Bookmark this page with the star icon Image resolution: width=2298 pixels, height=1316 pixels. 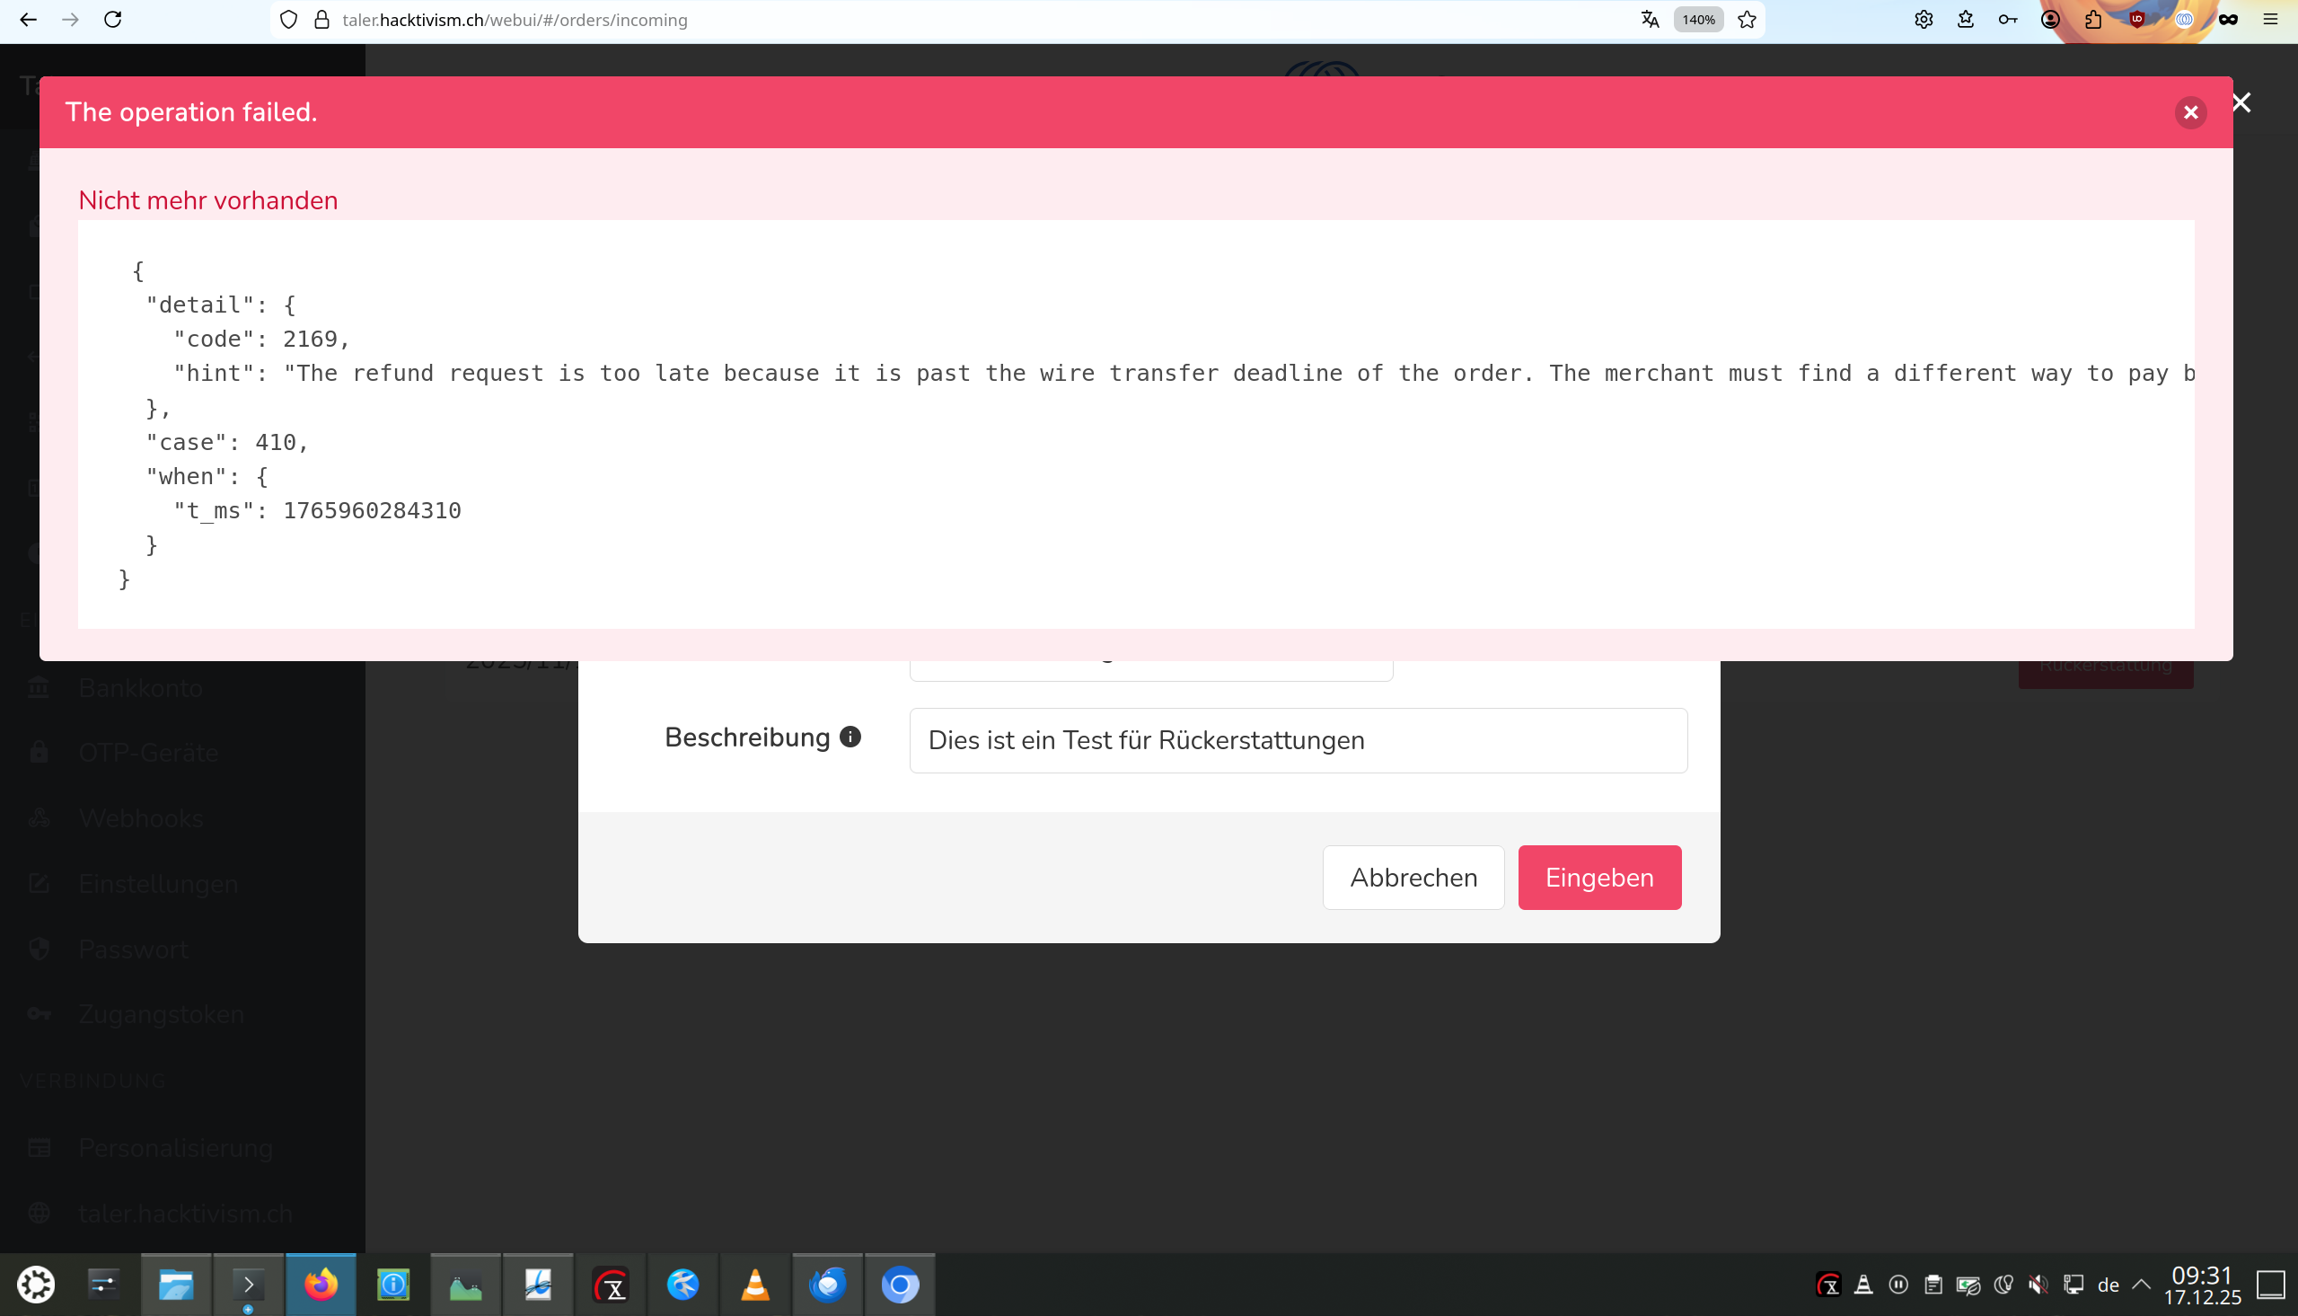coord(1746,20)
